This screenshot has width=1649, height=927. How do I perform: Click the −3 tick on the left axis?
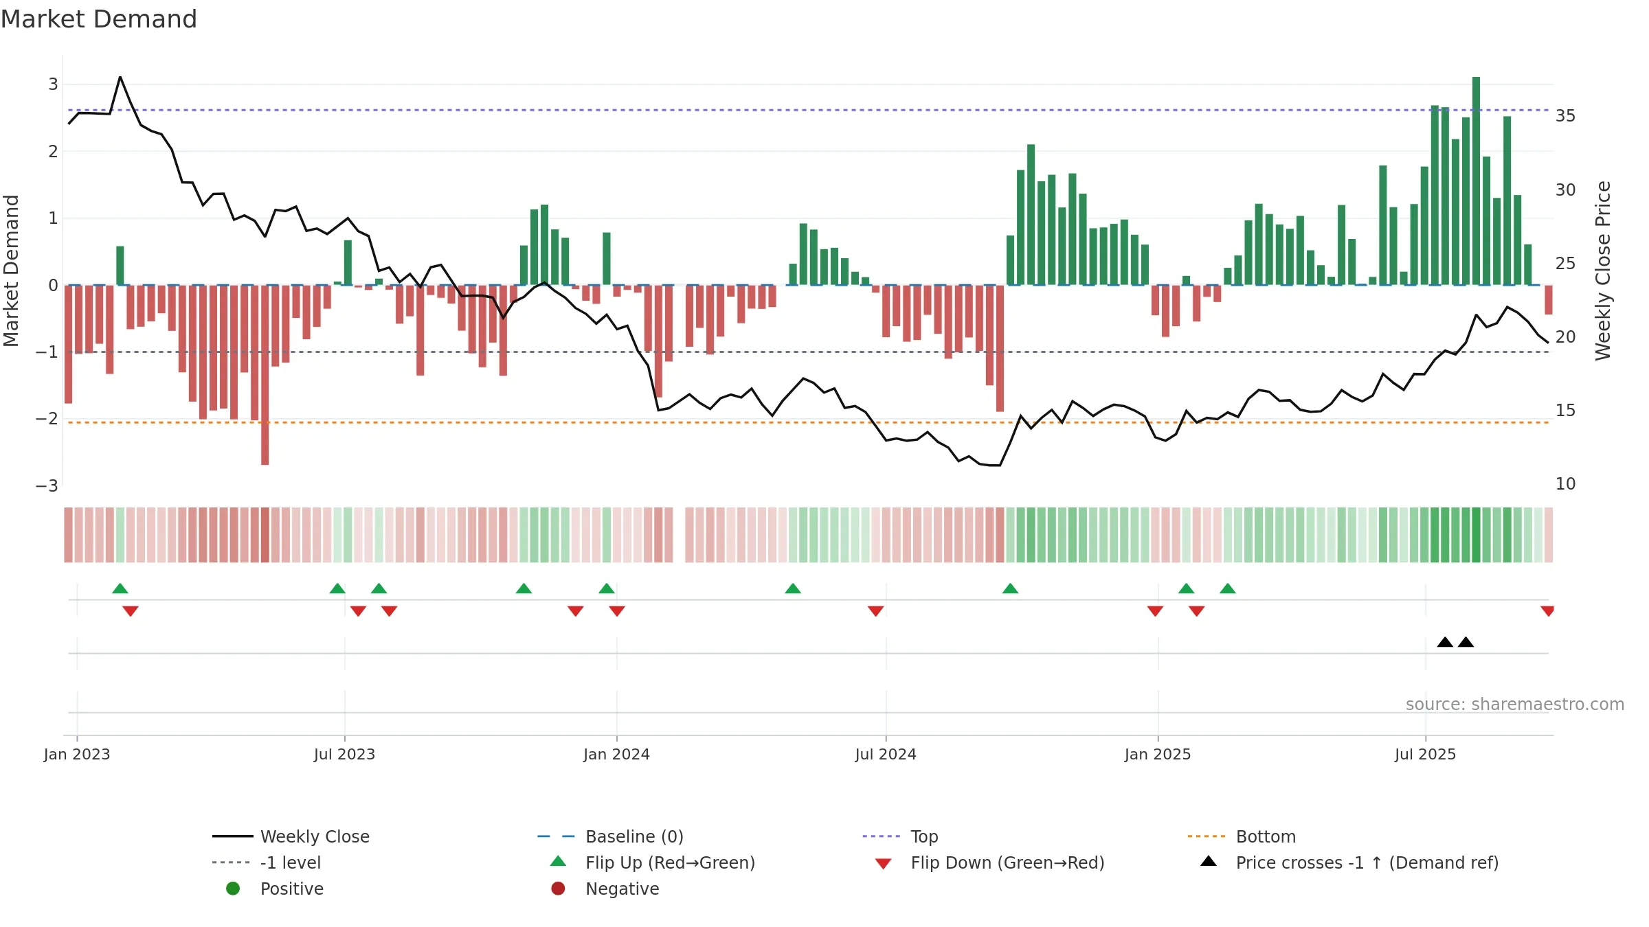pos(47,485)
